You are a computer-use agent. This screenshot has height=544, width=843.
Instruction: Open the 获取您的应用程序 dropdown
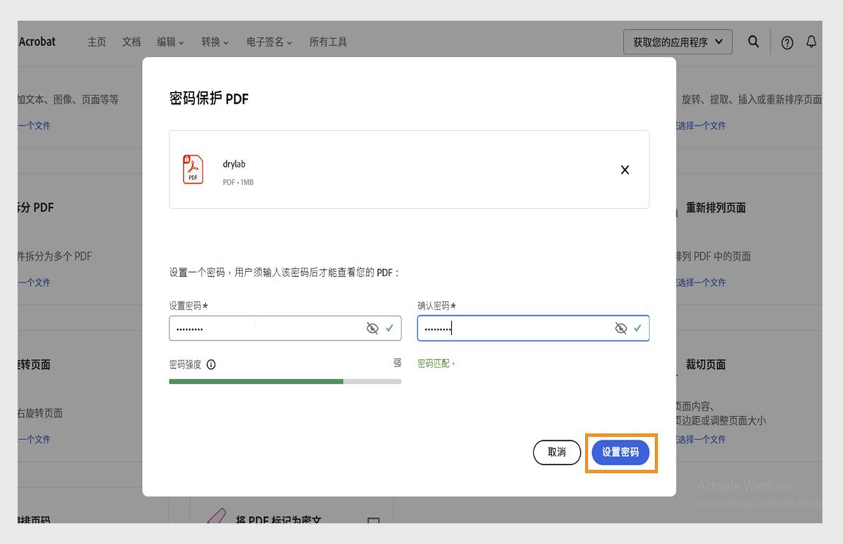[x=676, y=42]
